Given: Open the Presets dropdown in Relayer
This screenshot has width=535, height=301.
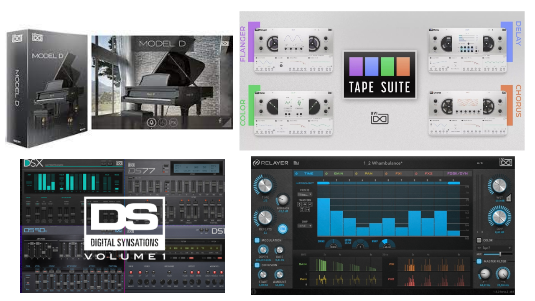Looking at the screenshot, I should pyautogui.click(x=305, y=194).
